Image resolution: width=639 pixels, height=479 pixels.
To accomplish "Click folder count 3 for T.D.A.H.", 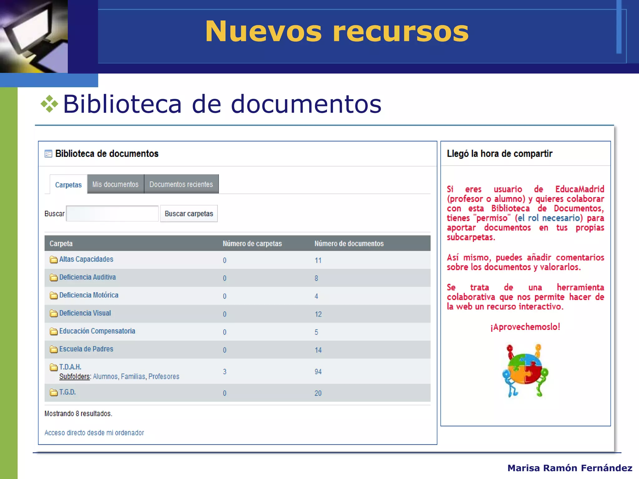I will (225, 372).
